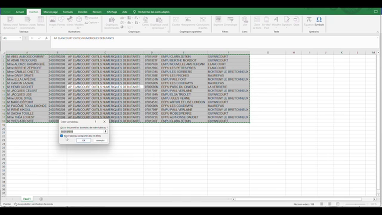Uncheck Mon tableau comporte des en-têtes
This screenshot has width=382, height=215.
click(x=61, y=136)
